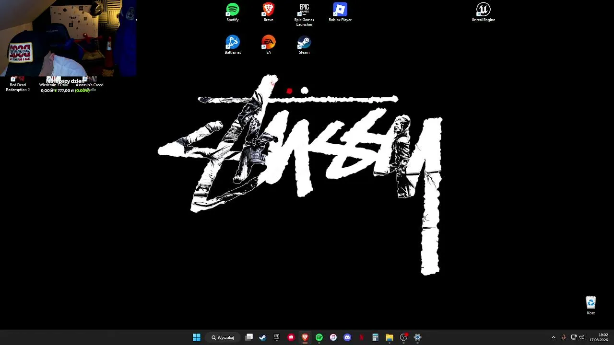The image size is (614, 345).
Task: Open Calculator from the taskbar
Action: pyautogui.click(x=375, y=337)
